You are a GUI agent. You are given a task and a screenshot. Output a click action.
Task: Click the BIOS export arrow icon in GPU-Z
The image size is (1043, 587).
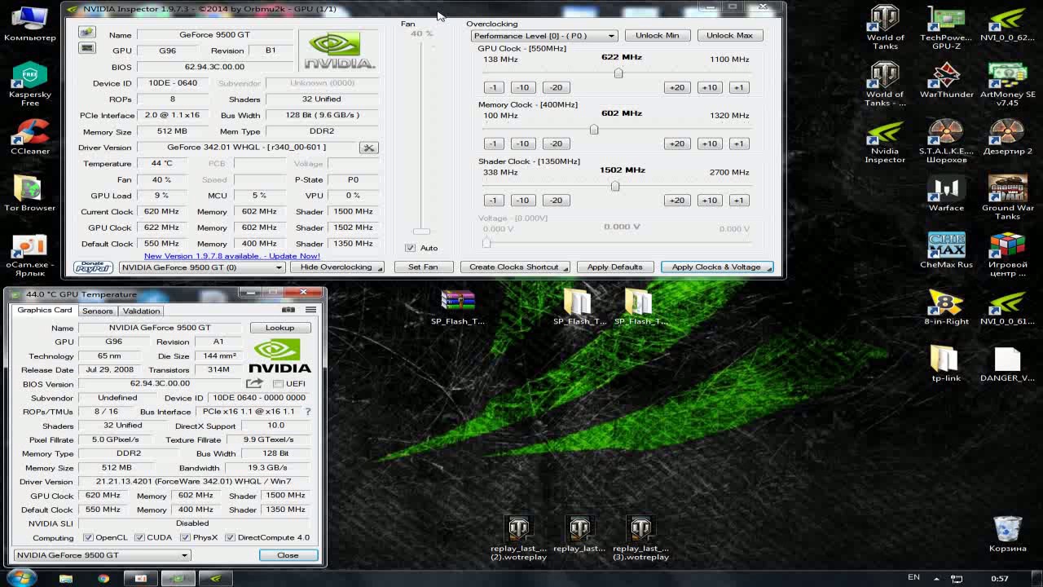point(254,383)
